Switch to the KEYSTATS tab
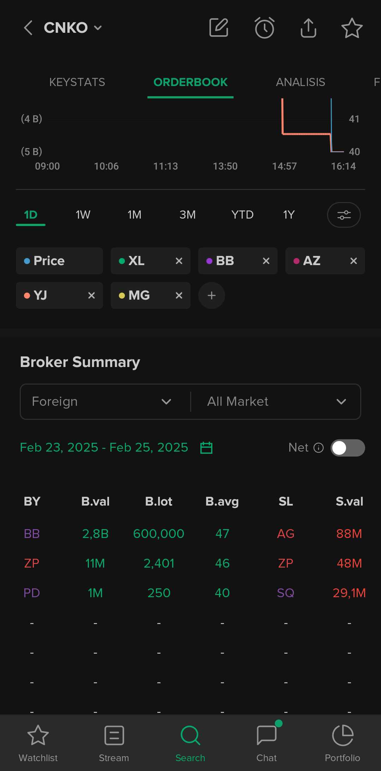 pos(77,82)
